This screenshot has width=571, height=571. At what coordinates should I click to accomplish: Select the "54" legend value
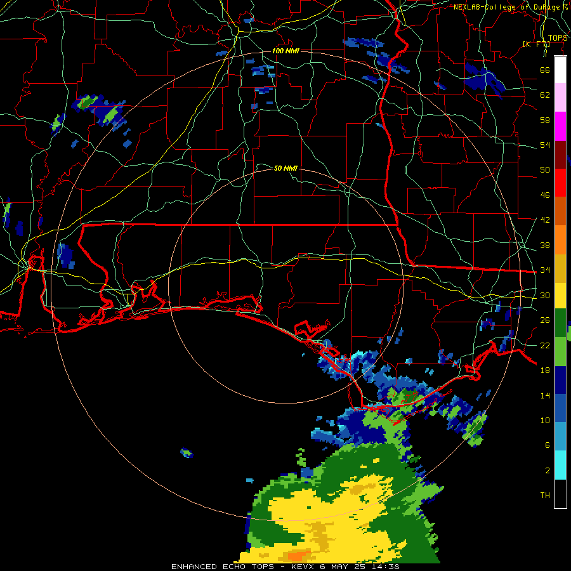[x=545, y=145]
